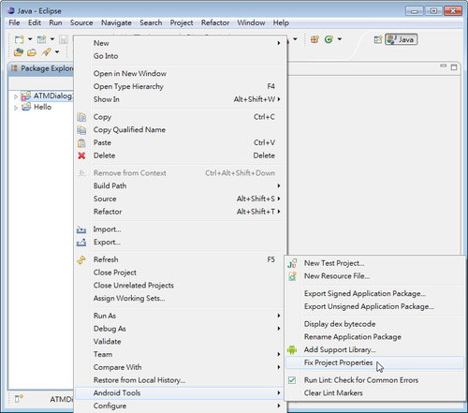Image resolution: width=468 pixels, height=413 pixels.
Task: Select the Hello project in the tree
Action: pos(43,107)
